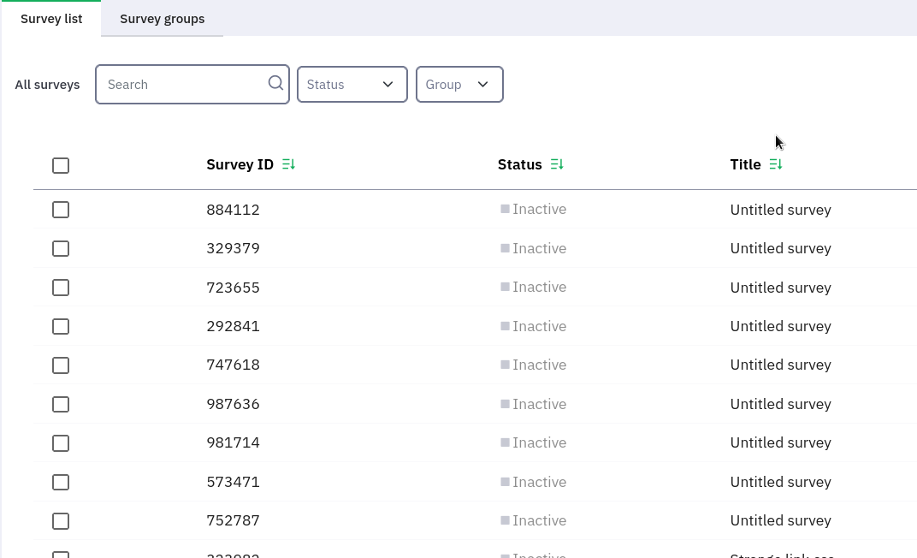This screenshot has height=558, width=917.
Task: Open the Group filter dropdown
Action: [x=458, y=84]
